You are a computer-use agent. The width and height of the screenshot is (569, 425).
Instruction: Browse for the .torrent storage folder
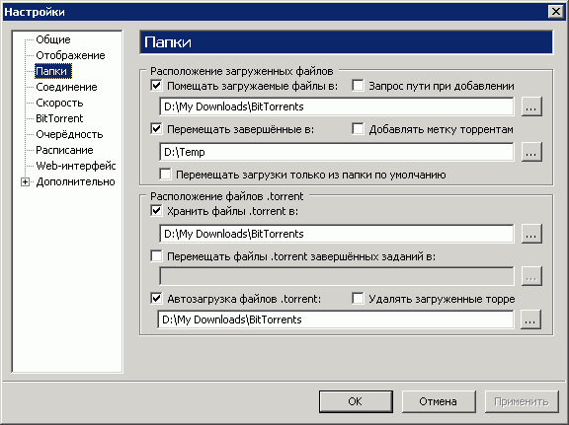531,234
